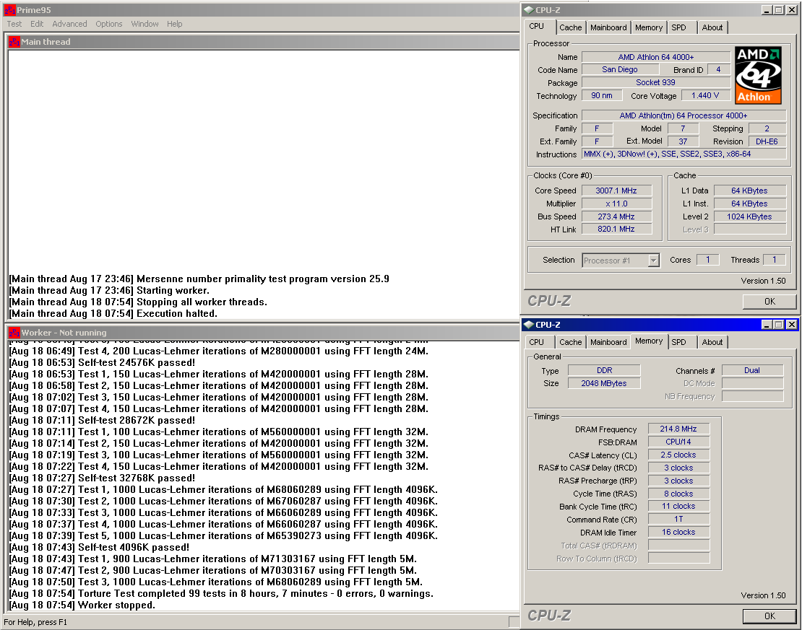Screen dimensions: 802x630
Task: Click the Prime95 application icon in title bar
Action: tap(9, 9)
